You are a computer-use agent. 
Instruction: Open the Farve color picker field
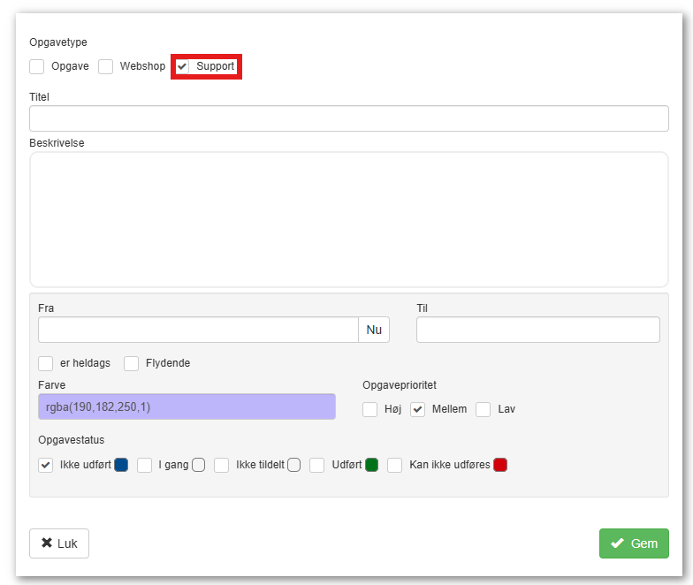click(187, 406)
